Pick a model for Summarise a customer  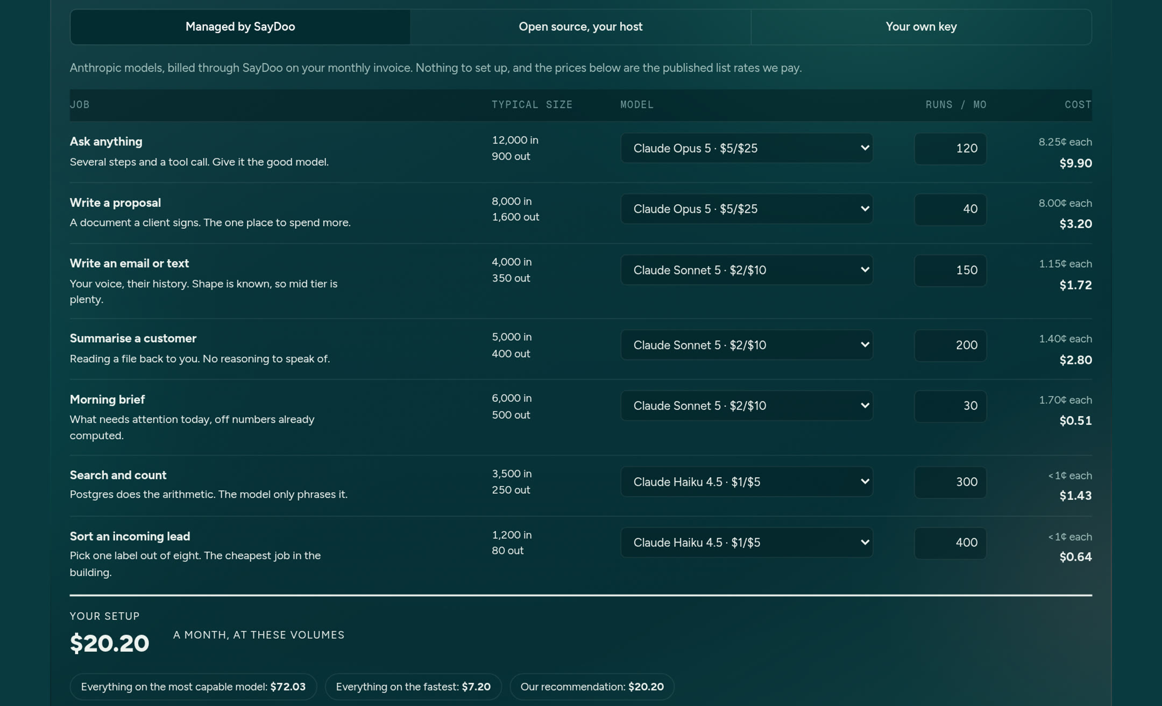tap(746, 345)
